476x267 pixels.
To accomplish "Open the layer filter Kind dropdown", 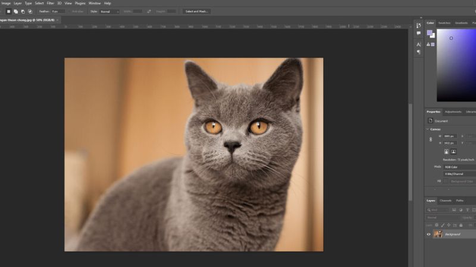I will [x=437, y=210].
